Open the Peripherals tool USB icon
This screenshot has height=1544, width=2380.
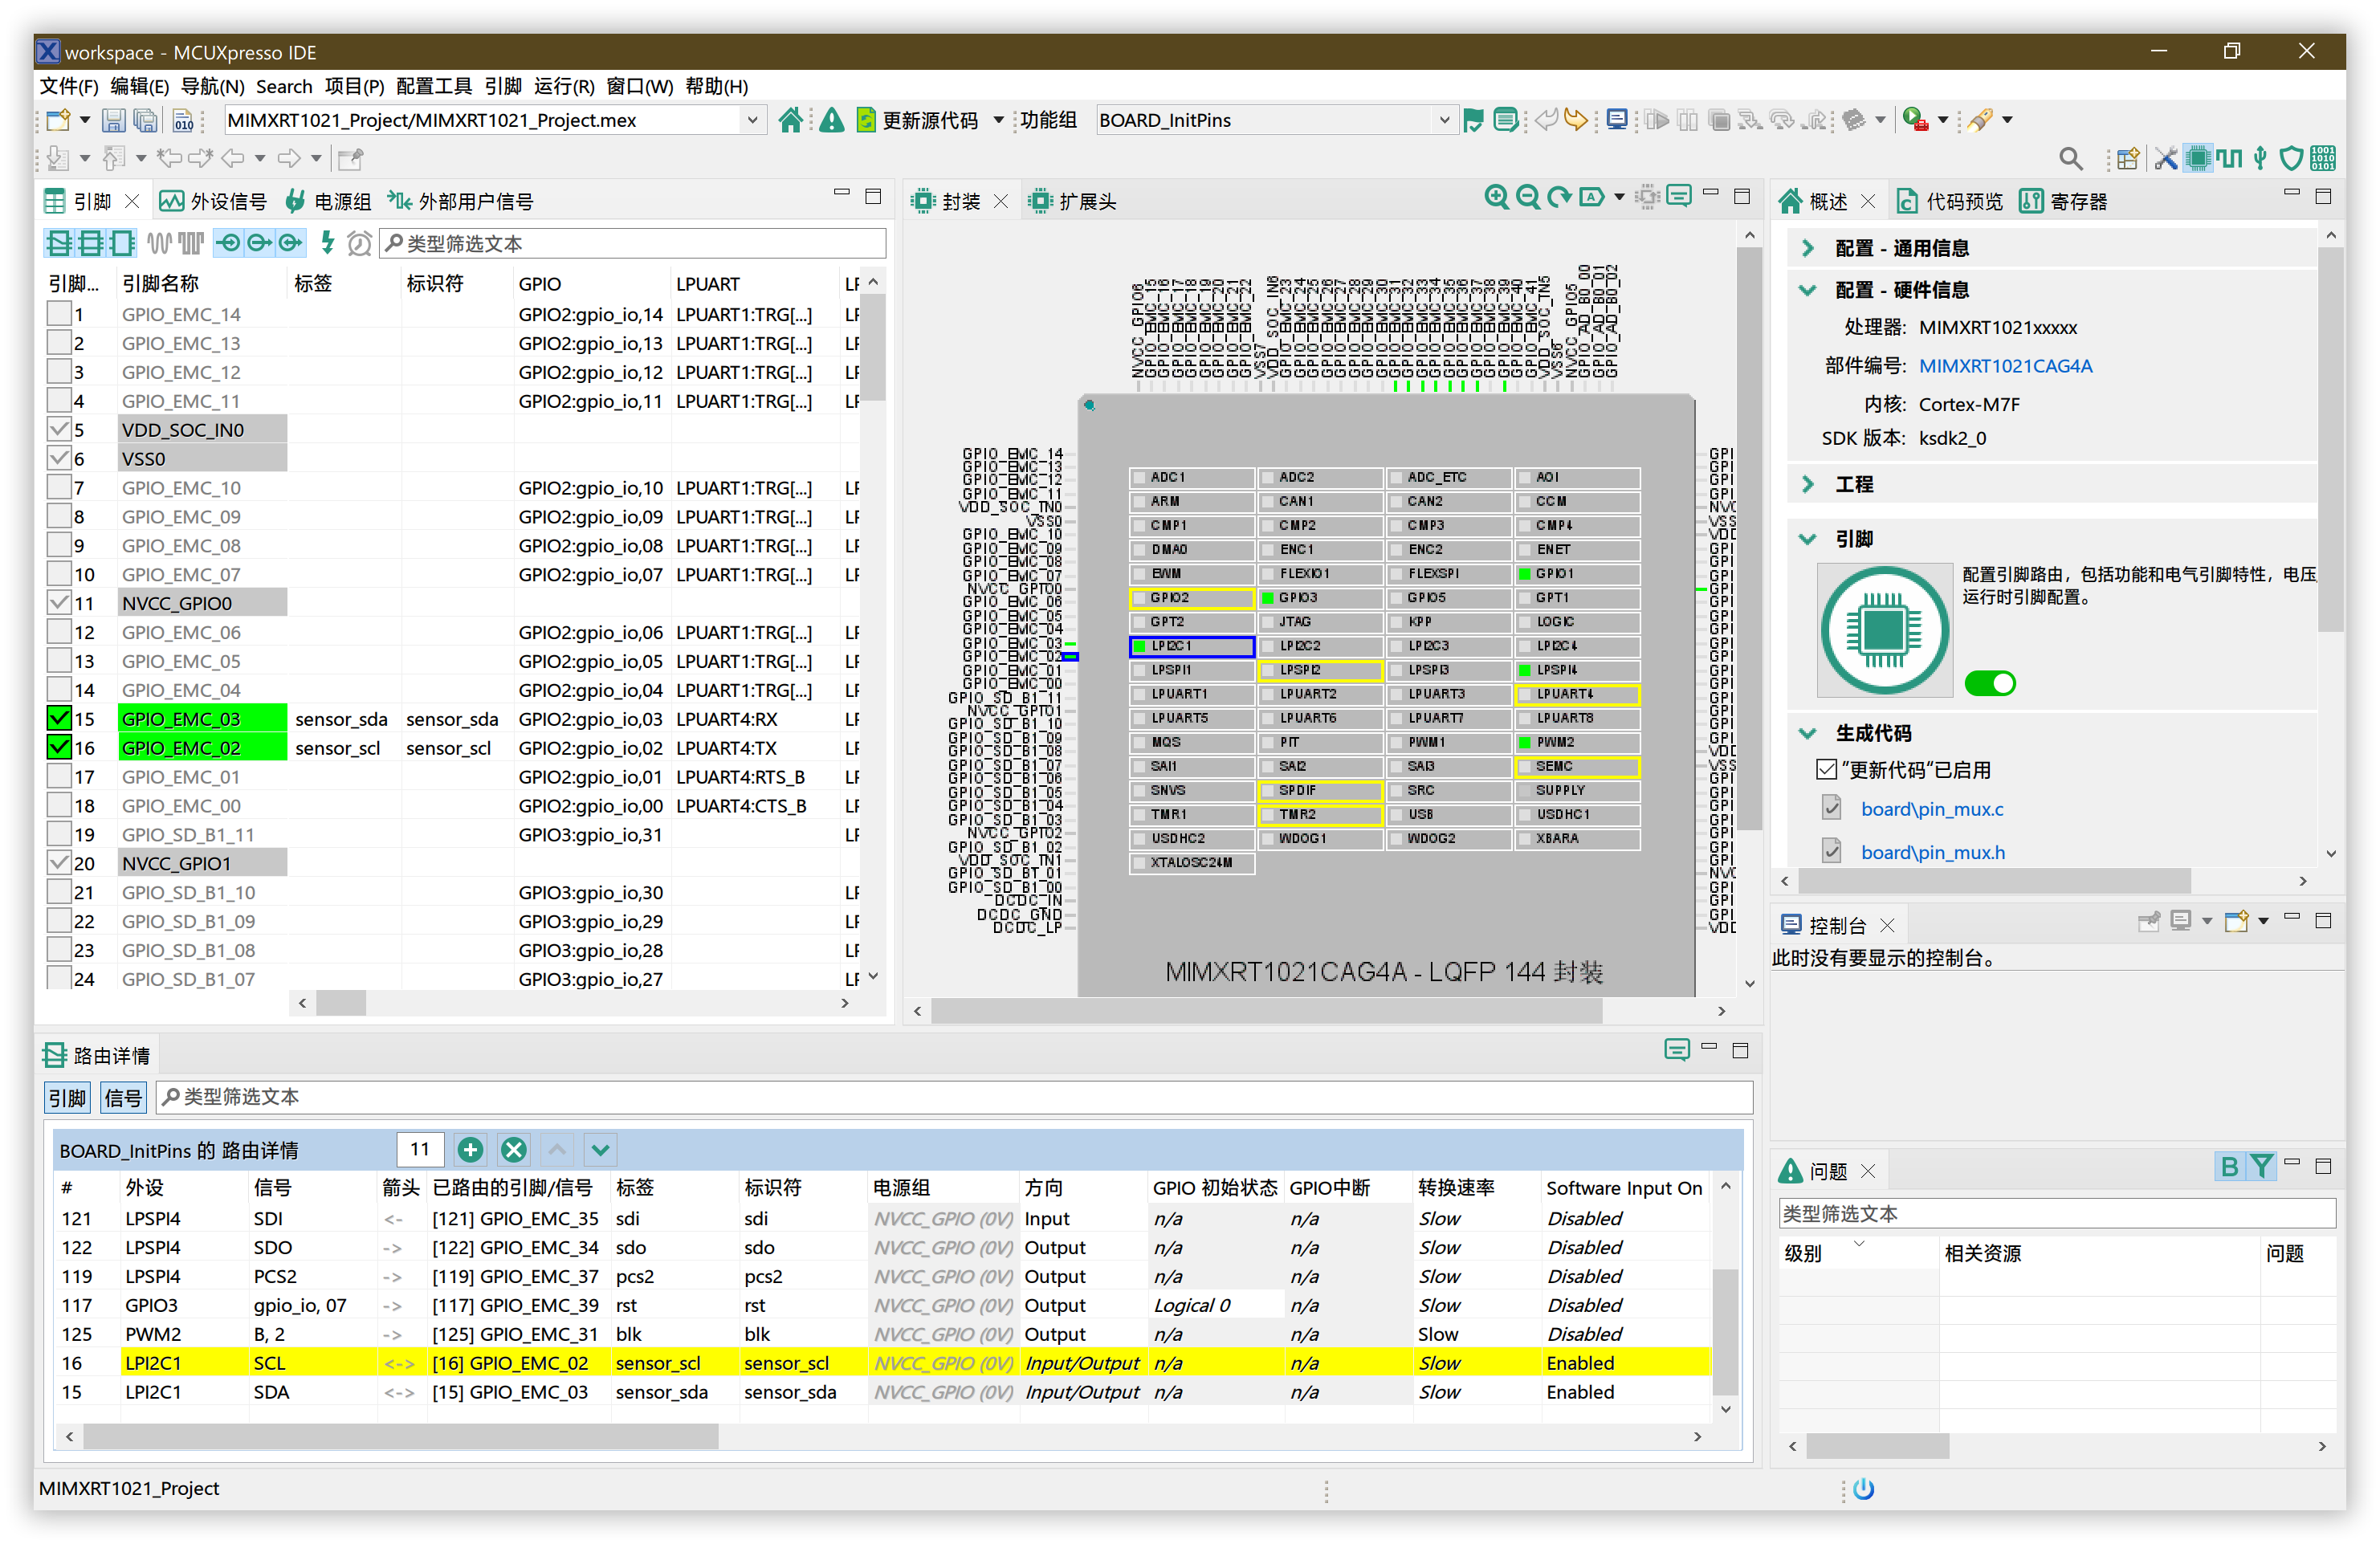tap(2260, 158)
